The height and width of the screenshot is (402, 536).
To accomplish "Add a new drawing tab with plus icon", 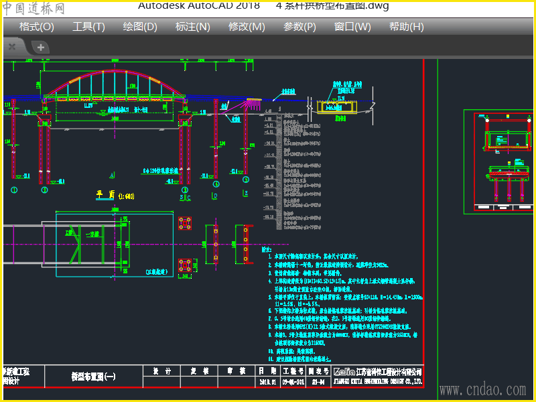I will pos(41,47).
